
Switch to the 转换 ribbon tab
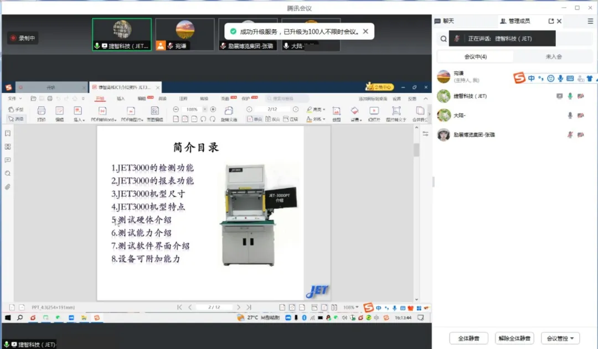tap(204, 98)
